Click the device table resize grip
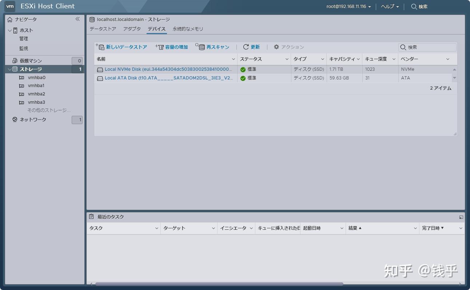 455,134
